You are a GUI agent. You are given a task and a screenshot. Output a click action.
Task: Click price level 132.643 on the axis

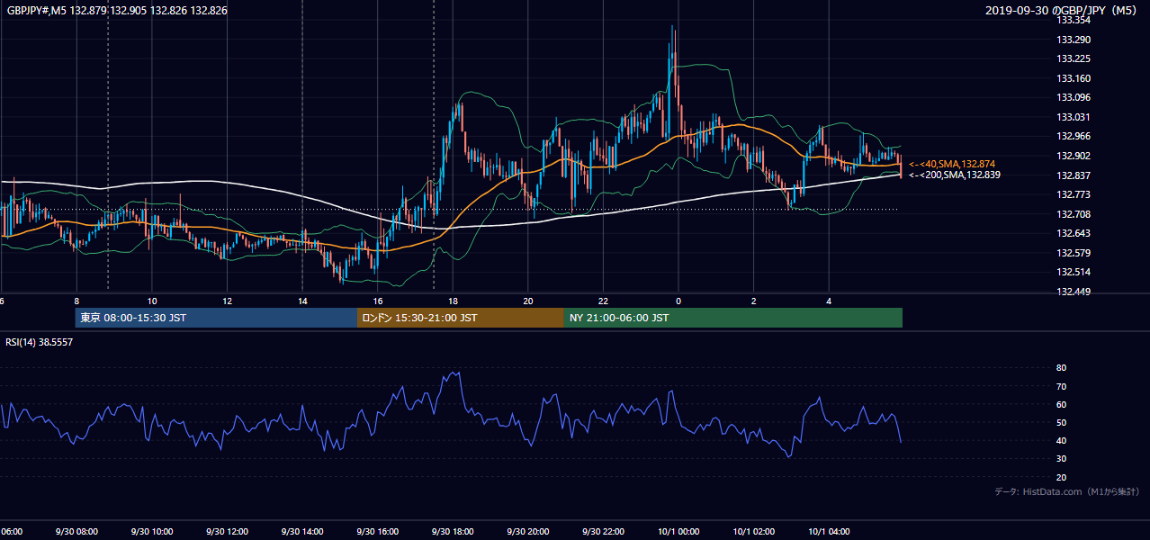tap(1073, 233)
